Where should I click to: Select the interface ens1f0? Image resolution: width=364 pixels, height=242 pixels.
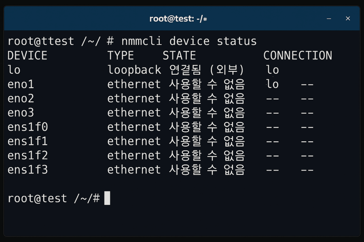(27, 126)
